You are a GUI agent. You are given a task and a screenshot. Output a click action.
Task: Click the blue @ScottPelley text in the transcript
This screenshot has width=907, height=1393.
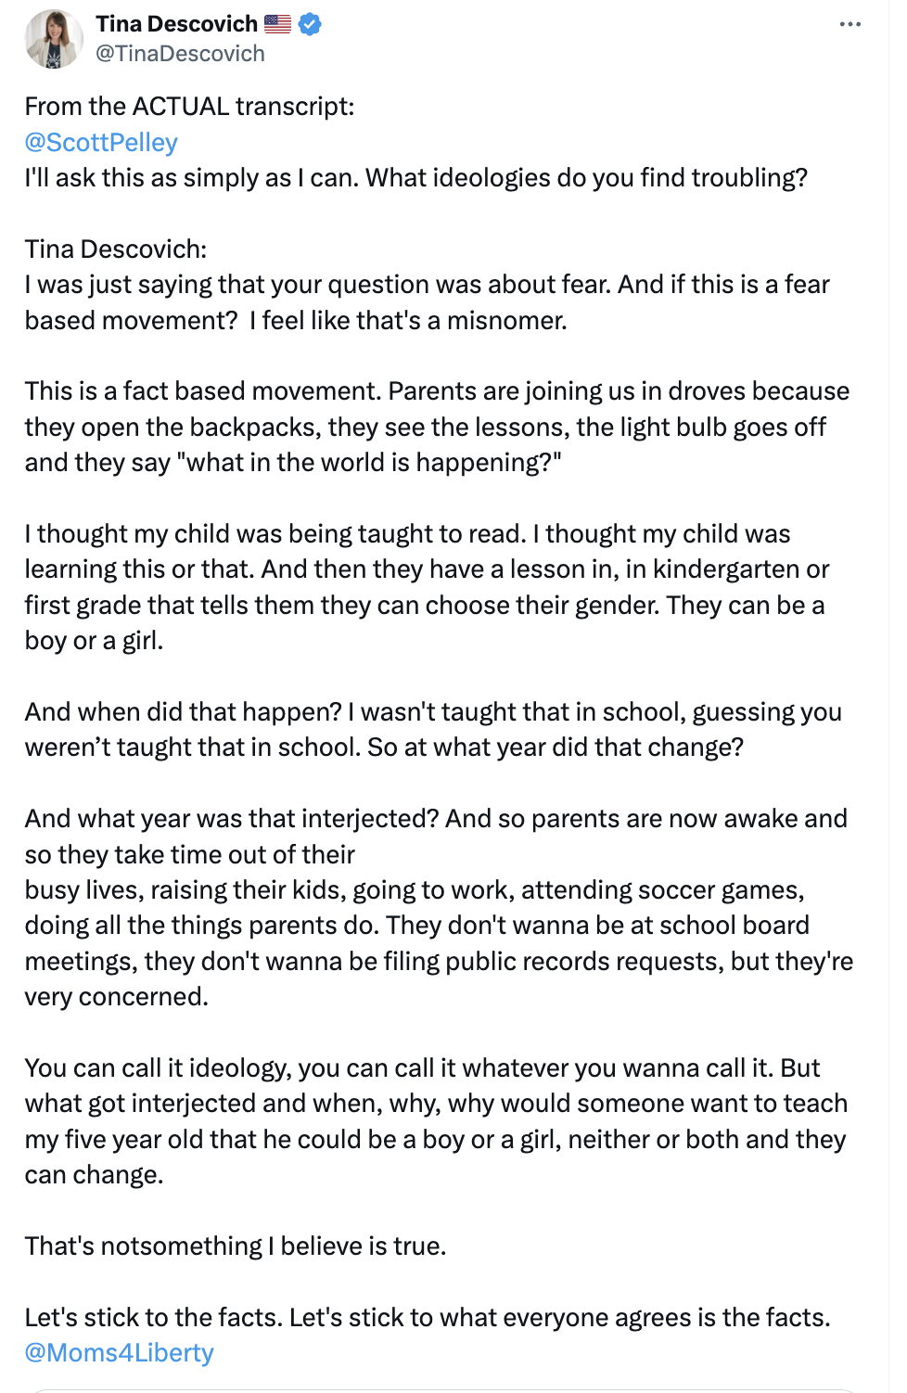(102, 142)
